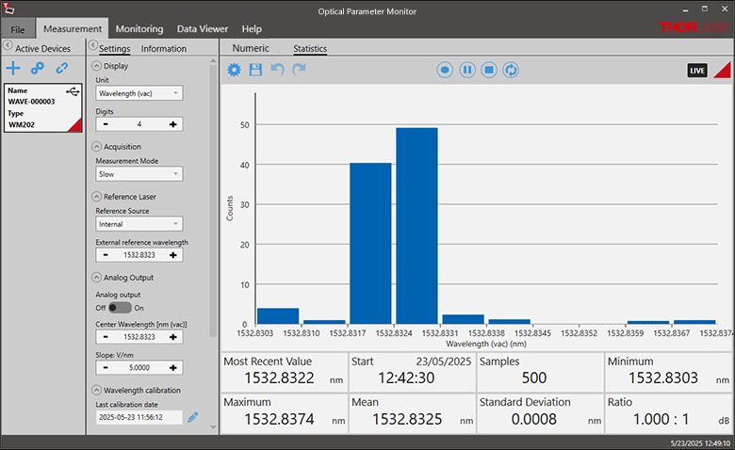The image size is (735, 450).
Task: Toggle the Analog output switch
Action: [120, 307]
